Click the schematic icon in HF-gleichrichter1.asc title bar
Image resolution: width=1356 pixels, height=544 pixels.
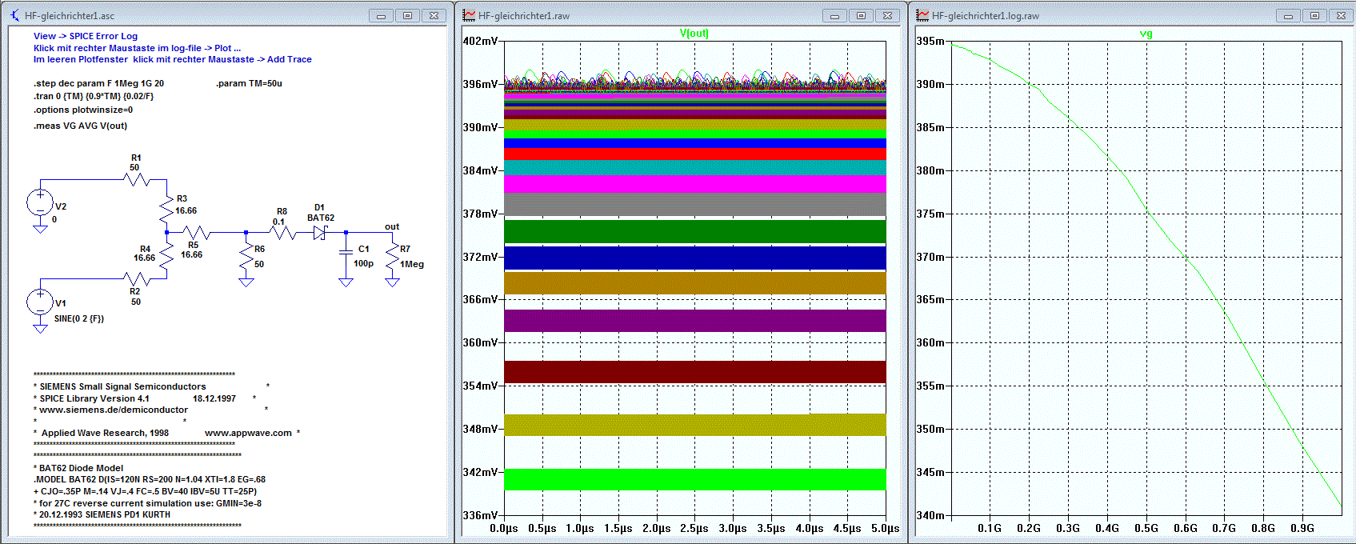(14, 15)
